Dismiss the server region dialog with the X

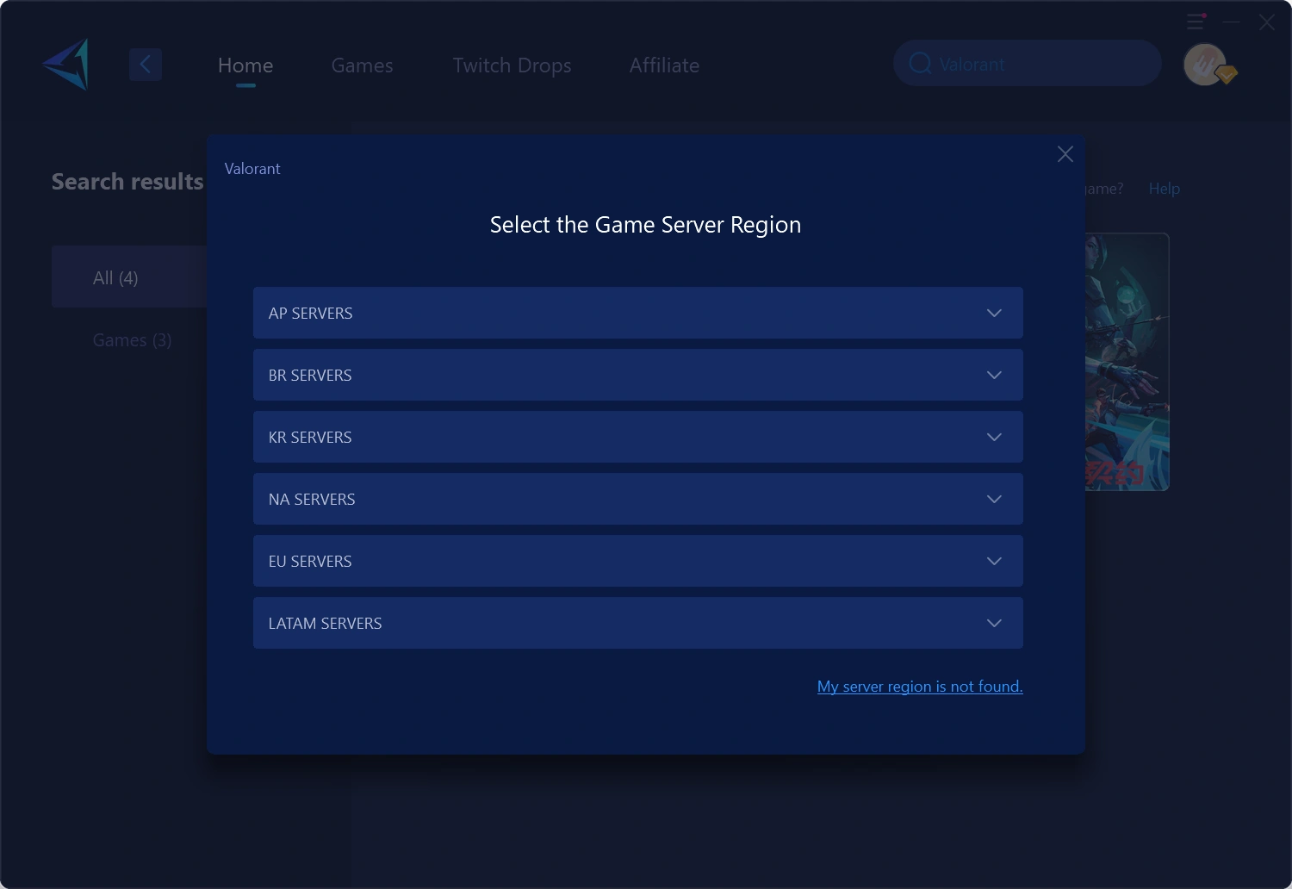click(1065, 153)
